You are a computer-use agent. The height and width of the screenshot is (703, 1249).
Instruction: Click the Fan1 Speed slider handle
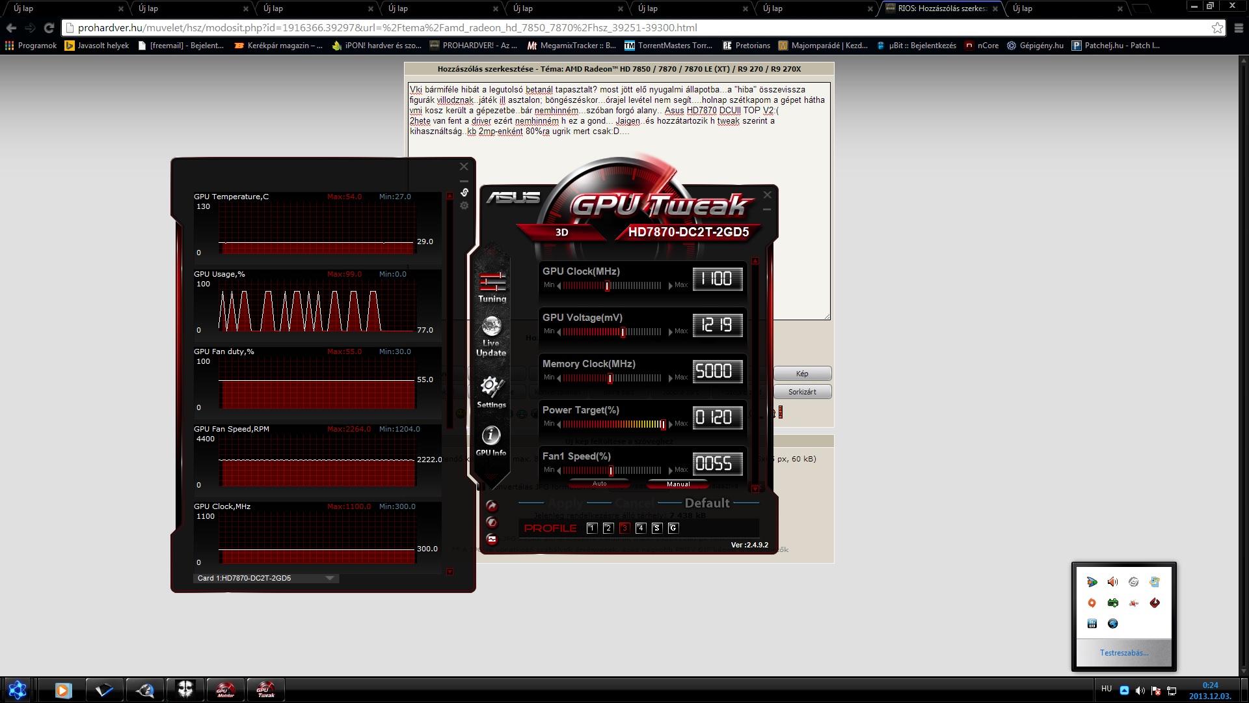pos(611,471)
